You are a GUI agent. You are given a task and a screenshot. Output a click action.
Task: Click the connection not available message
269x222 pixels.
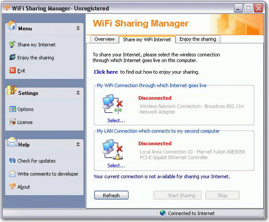tap(162, 176)
